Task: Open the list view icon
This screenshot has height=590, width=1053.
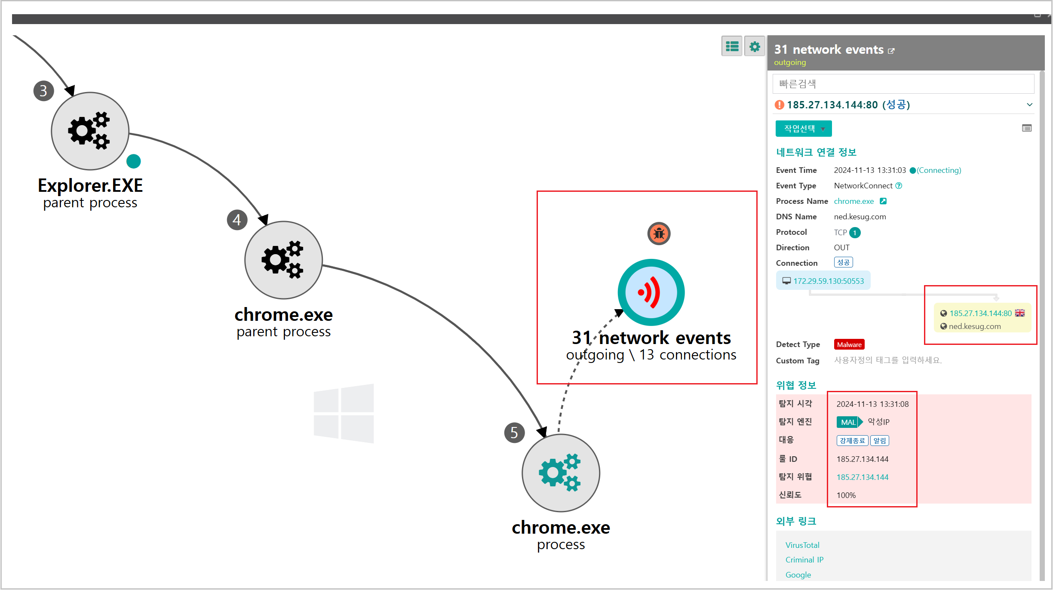Action: coord(732,46)
